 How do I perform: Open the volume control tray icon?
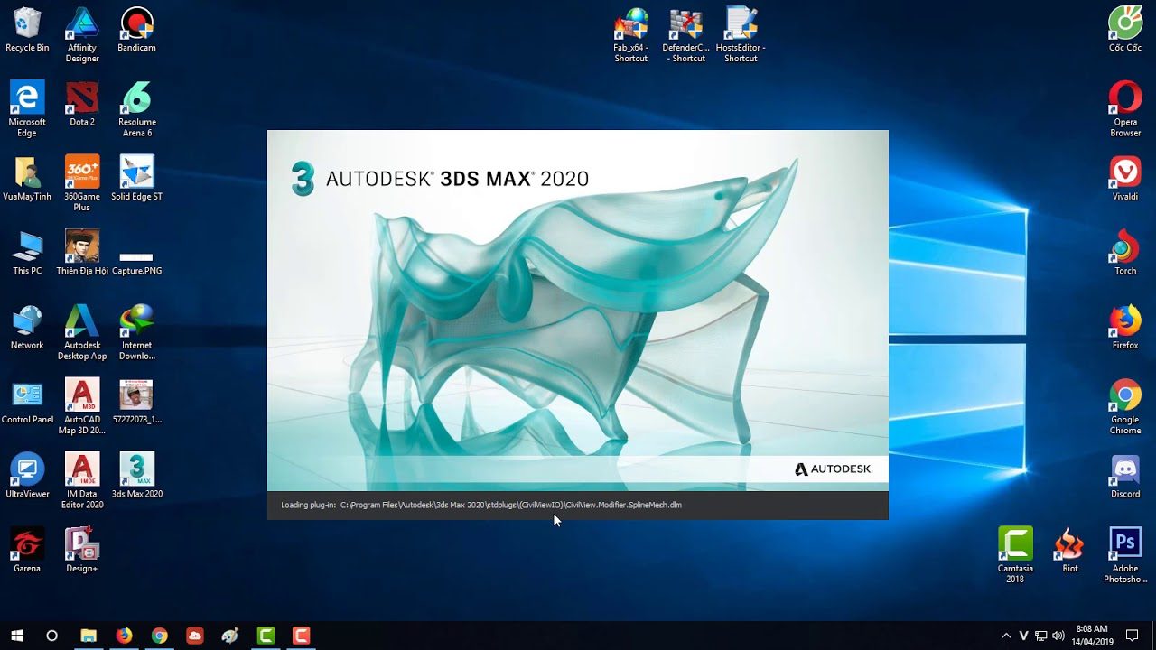point(1058,636)
